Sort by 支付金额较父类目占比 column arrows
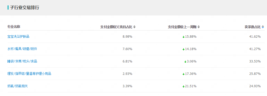 [134, 27]
